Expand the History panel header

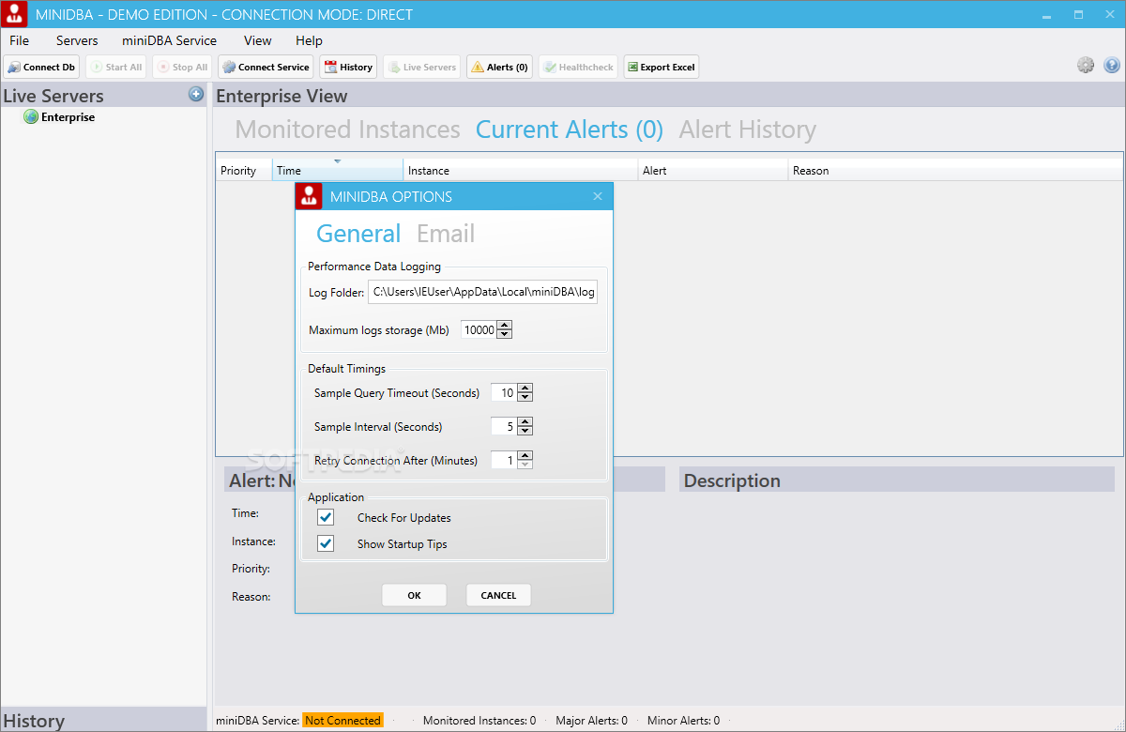tap(103, 720)
